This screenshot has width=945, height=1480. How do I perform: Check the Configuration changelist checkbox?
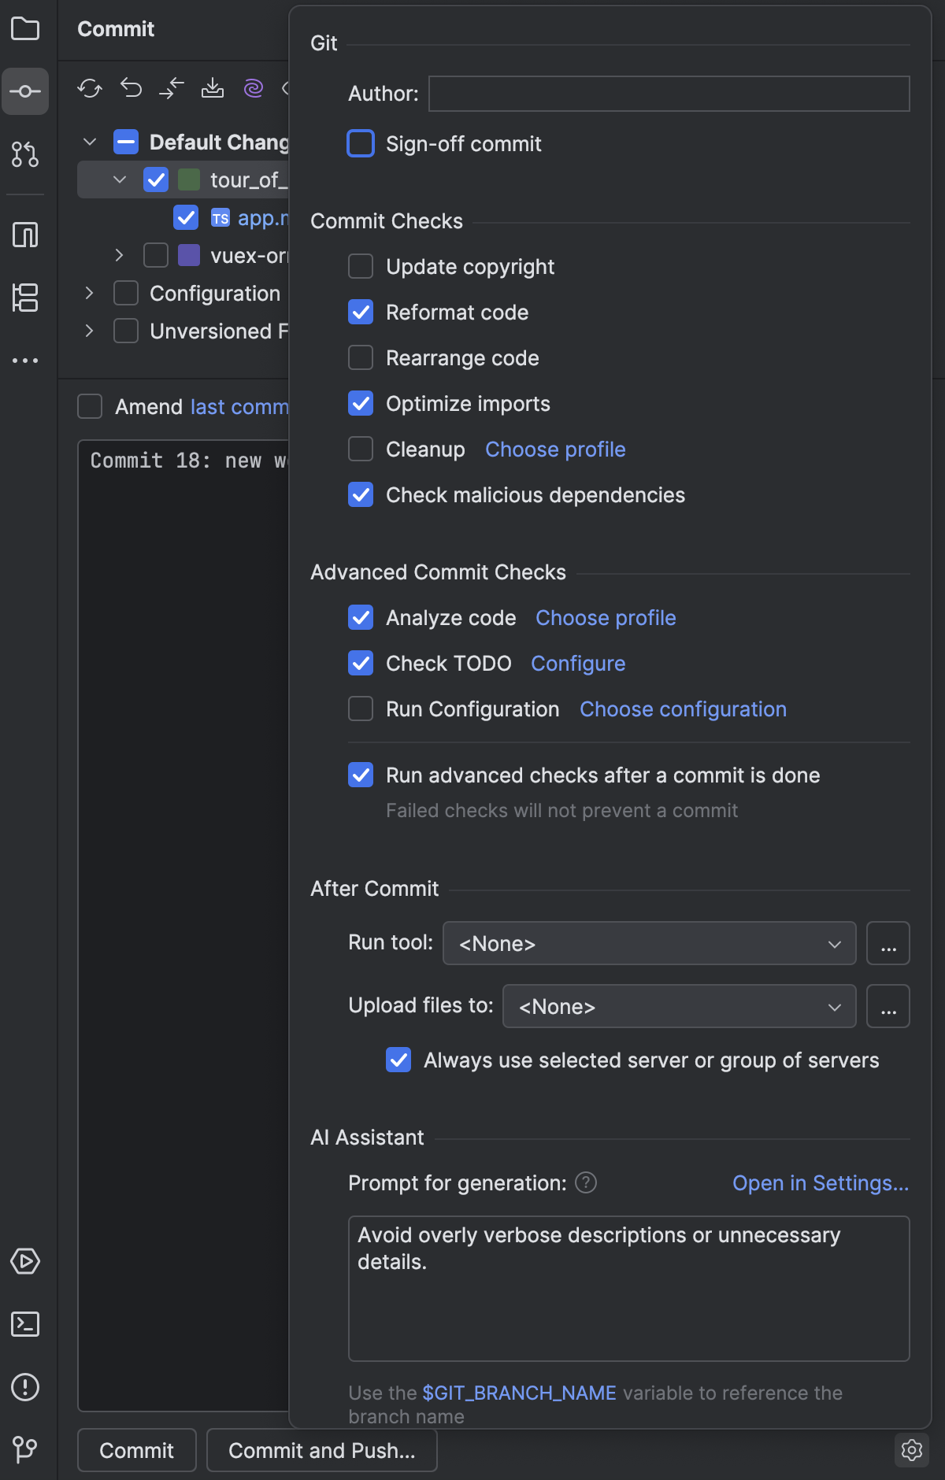[126, 293]
